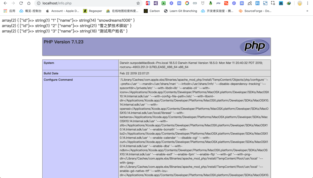The image size is (313, 178).
Task: Click the IDM download manager extension icon
Action: tap(288, 3)
